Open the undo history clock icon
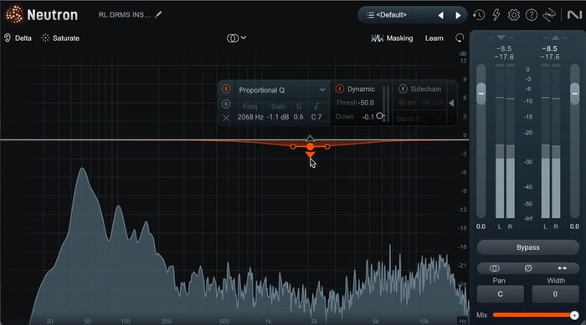The width and height of the screenshot is (586, 325). pos(479,15)
